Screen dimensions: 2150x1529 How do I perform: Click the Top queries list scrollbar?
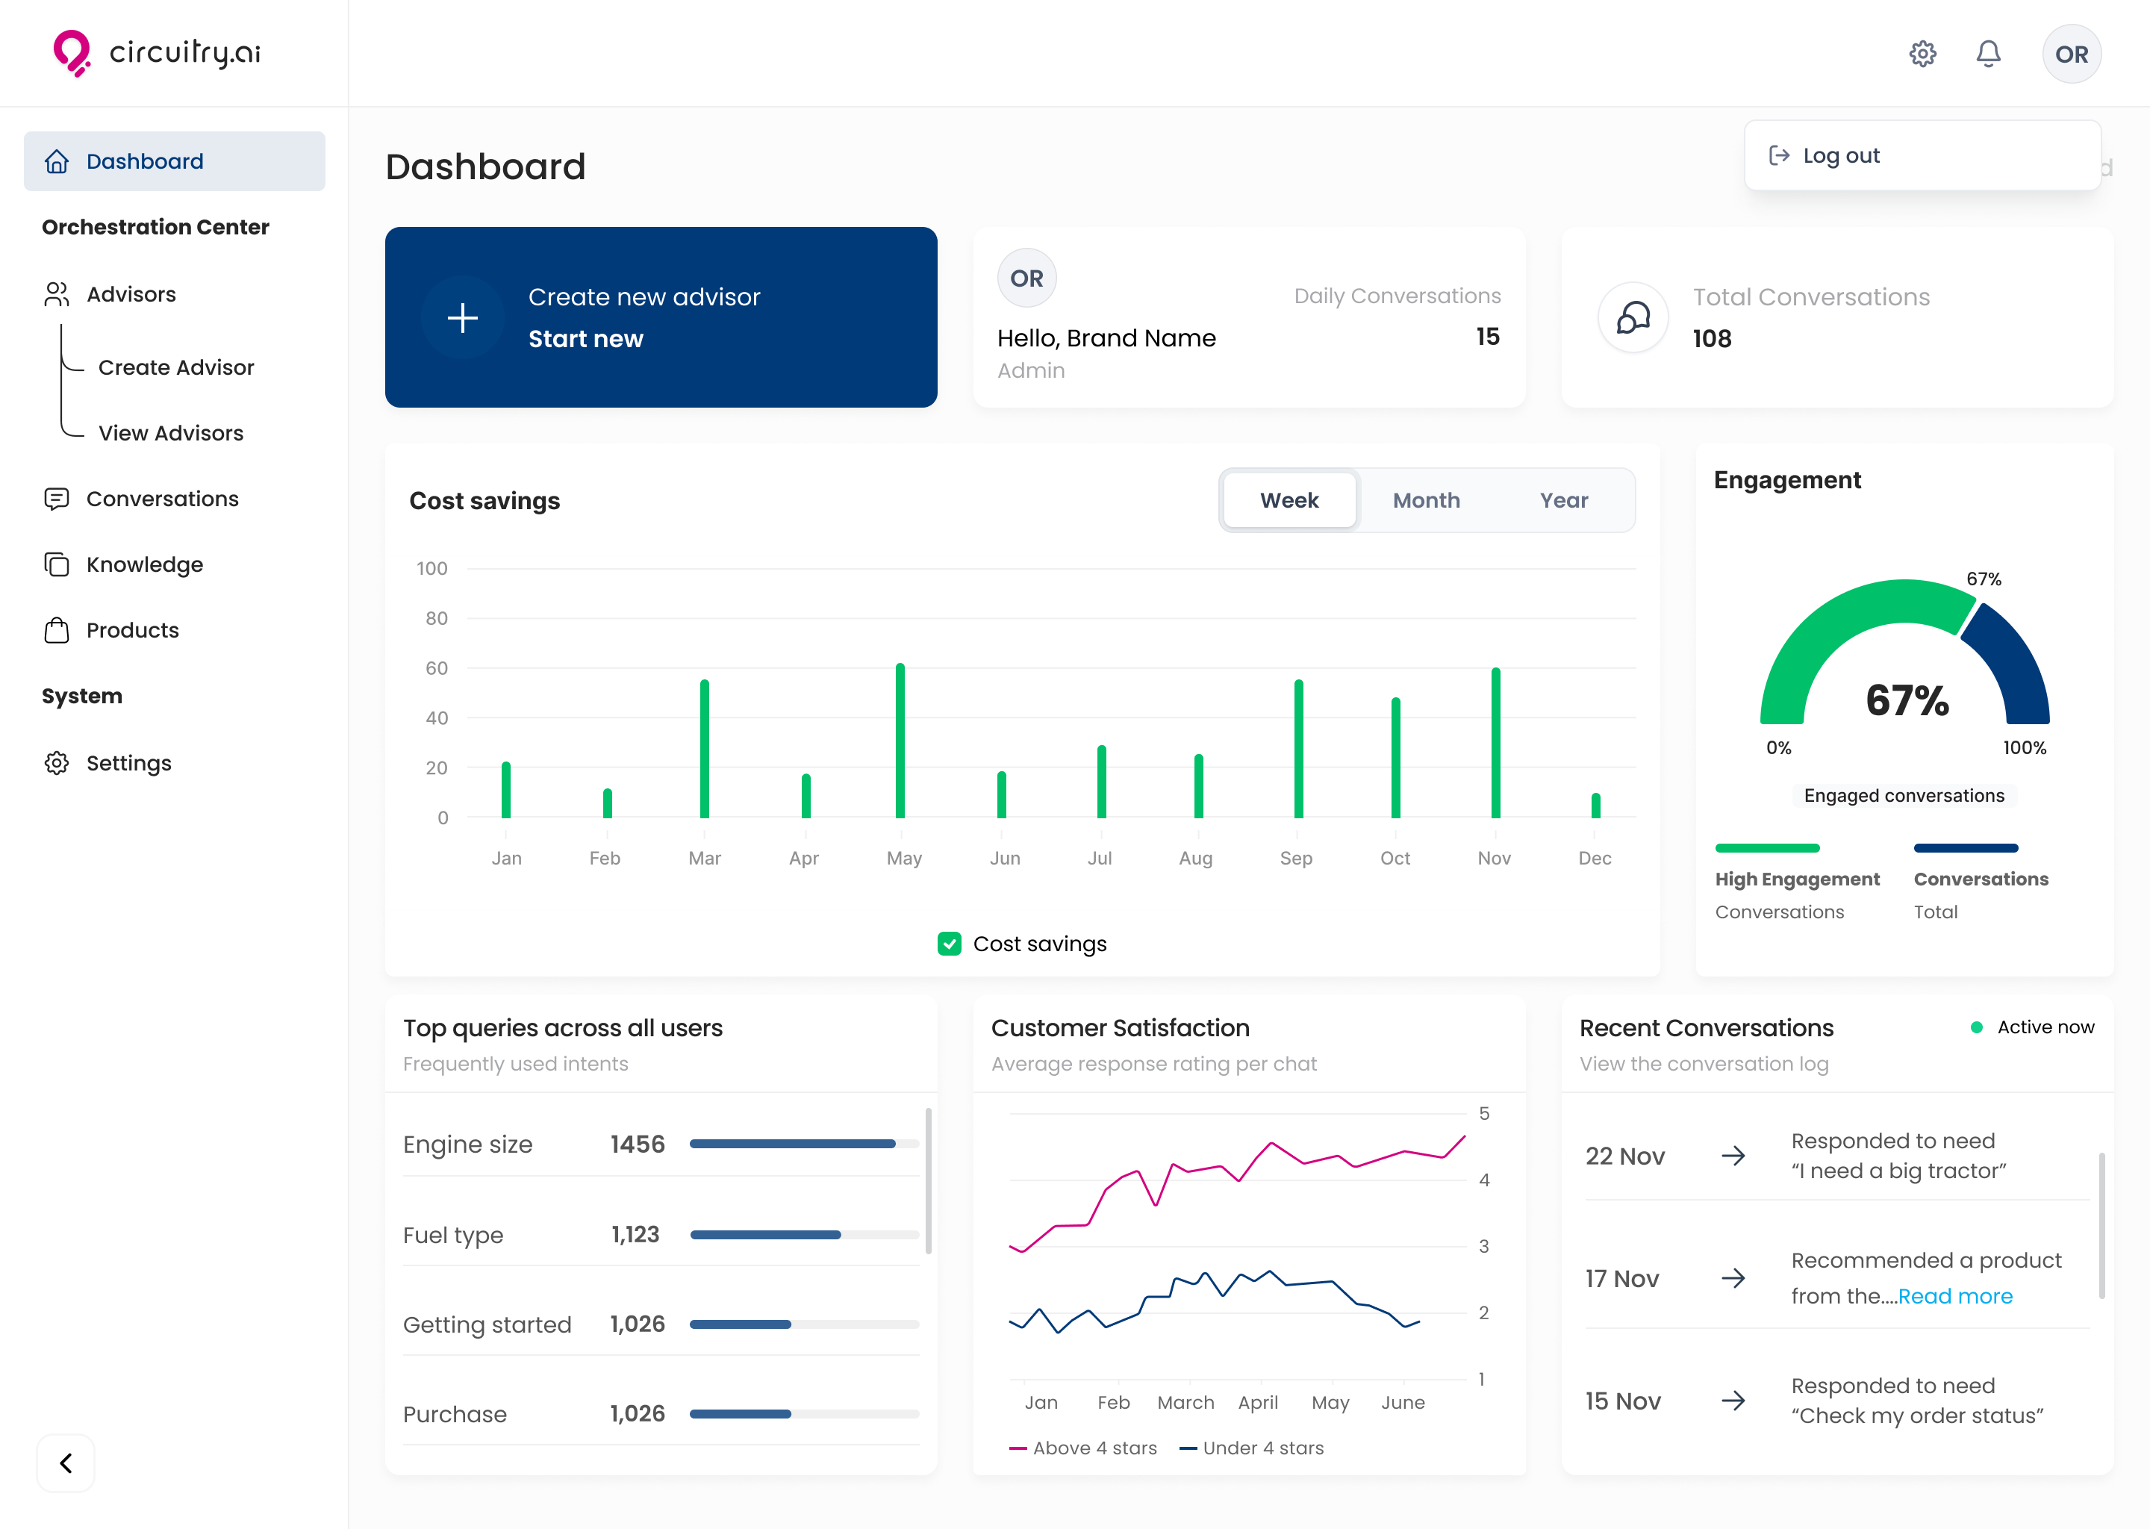click(x=928, y=1182)
